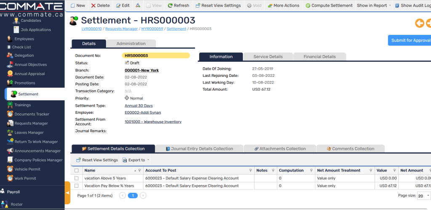
Task: Click the Delete toolbar icon
Action: (x=93, y=5)
